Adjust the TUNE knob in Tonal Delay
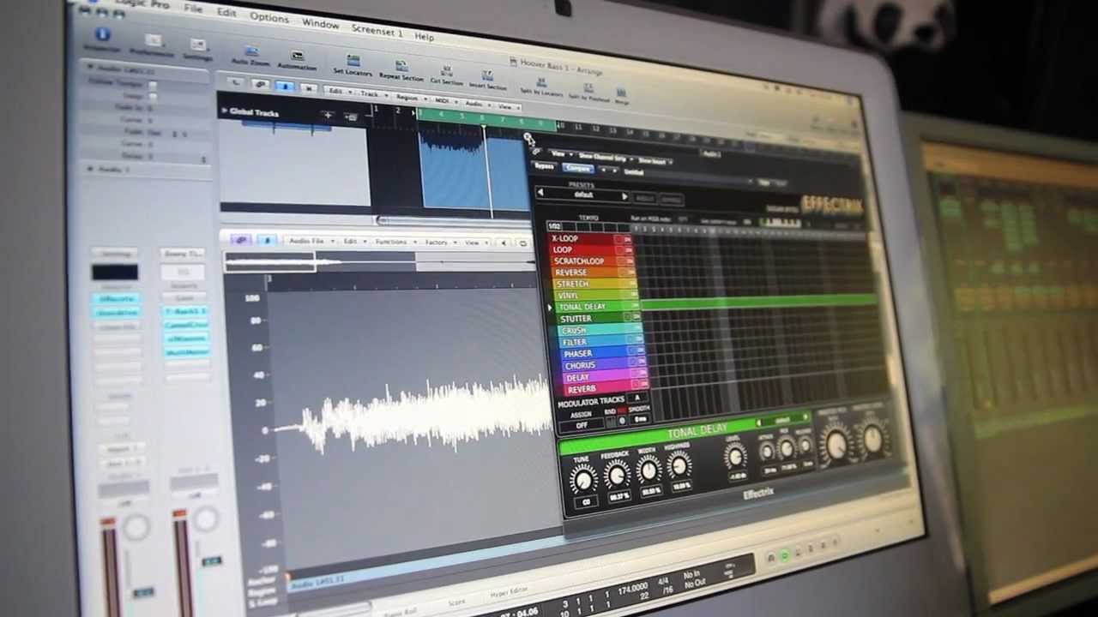Image resolution: width=1098 pixels, height=617 pixels. [x=583, y=481]
